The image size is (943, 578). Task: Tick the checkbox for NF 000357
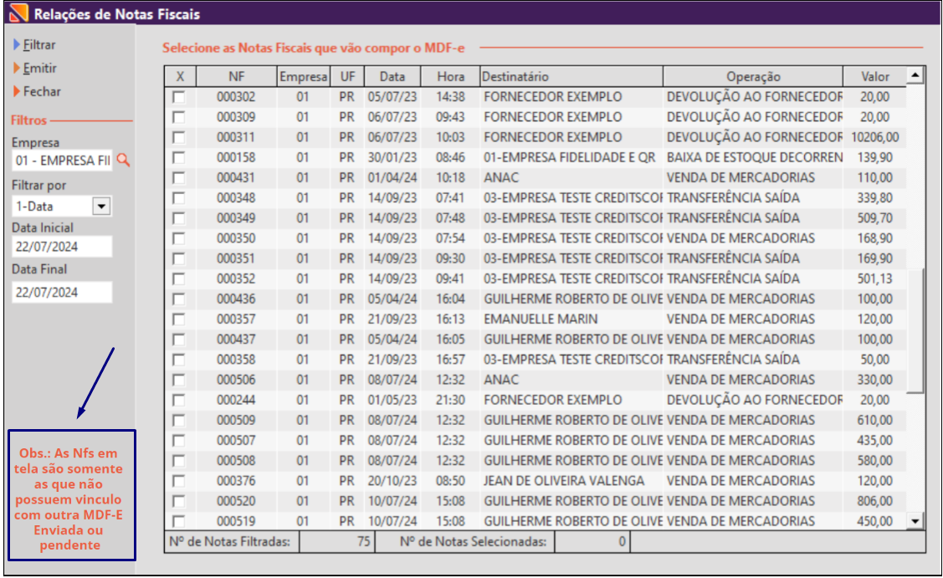click(178, 320)
